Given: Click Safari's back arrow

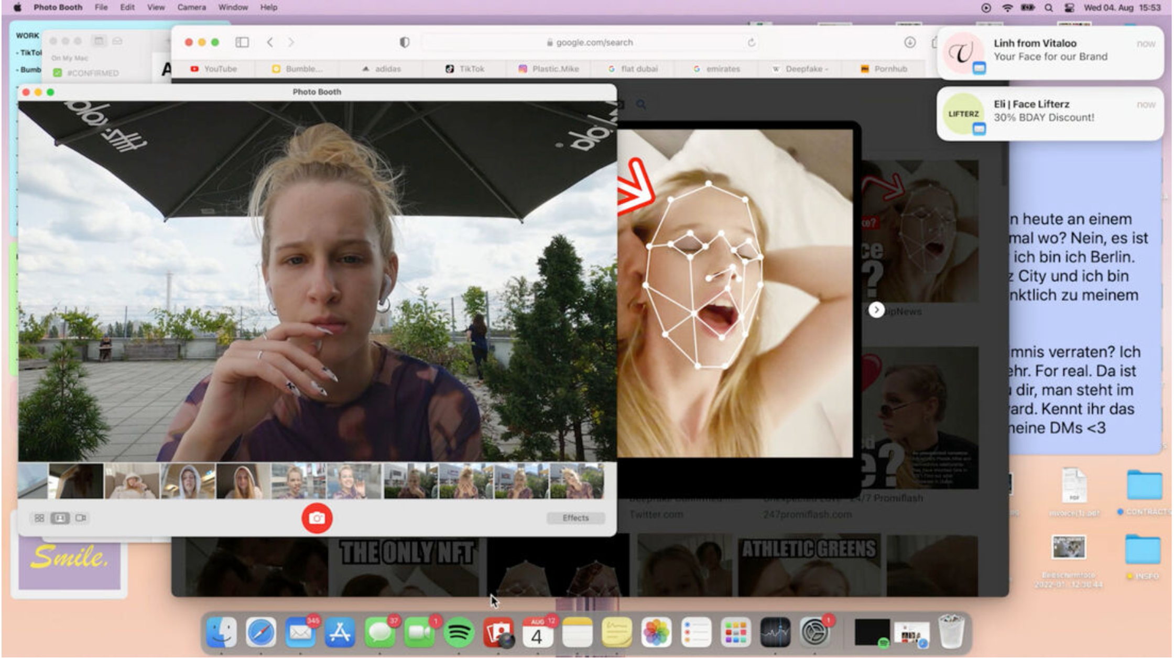Looking at the screenshot, I should click(x=270, y=42).
